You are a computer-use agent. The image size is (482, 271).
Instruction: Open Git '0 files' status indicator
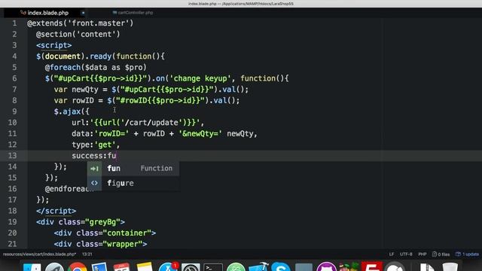coord(441,254)
